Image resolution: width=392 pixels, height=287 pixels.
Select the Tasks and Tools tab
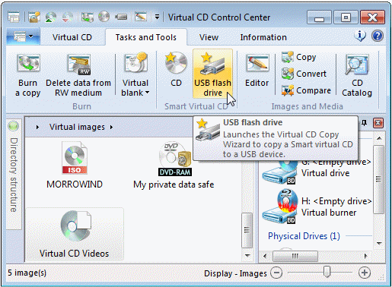(x=146, y=37)
